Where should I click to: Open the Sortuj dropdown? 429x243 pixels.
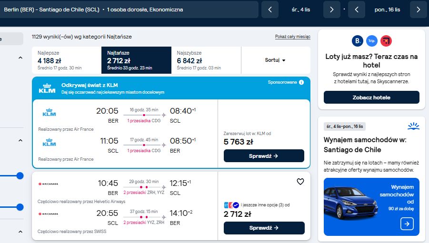(275, 60)
